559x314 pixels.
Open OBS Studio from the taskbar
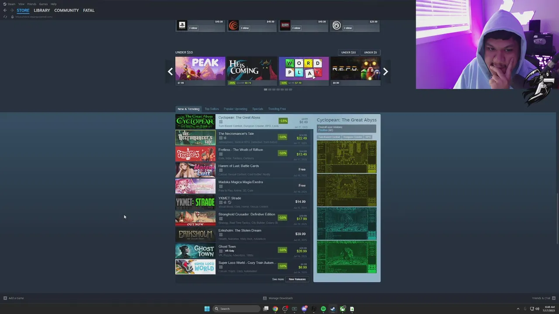[285, 309]
